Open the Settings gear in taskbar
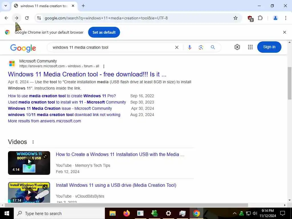This screenshot has width=292, height=219. click(168, 213)
